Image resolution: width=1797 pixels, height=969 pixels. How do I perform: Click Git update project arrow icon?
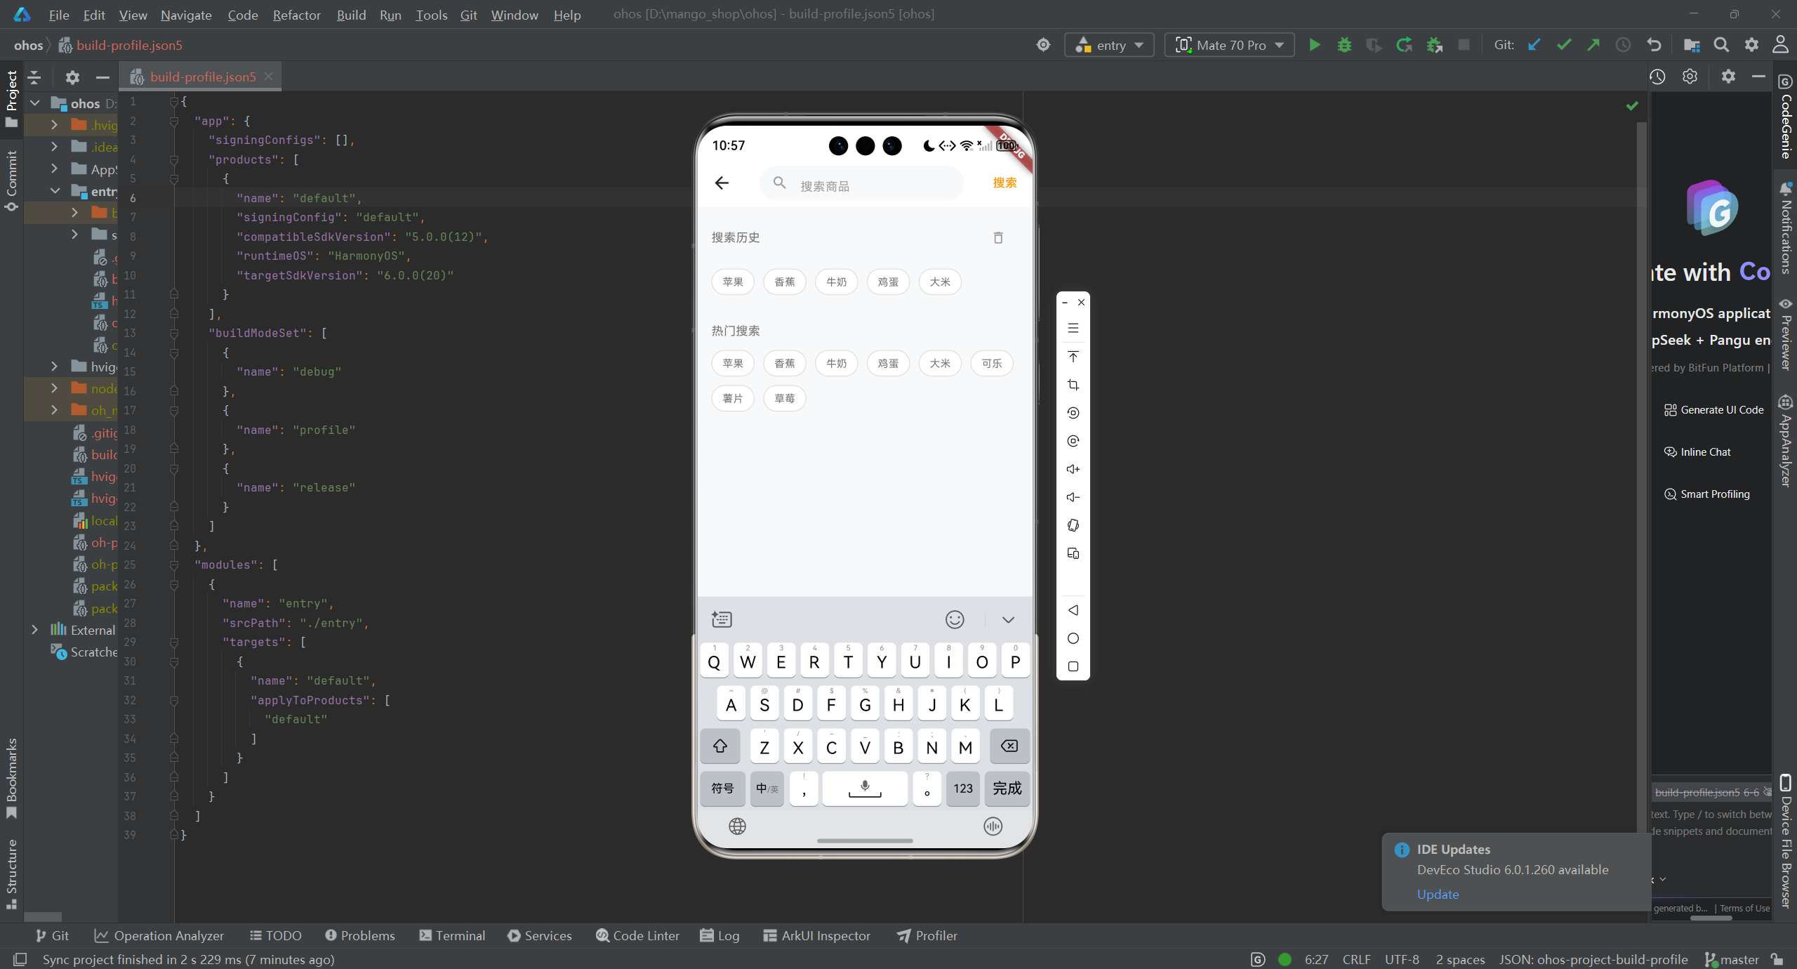tap(1534, 45)
